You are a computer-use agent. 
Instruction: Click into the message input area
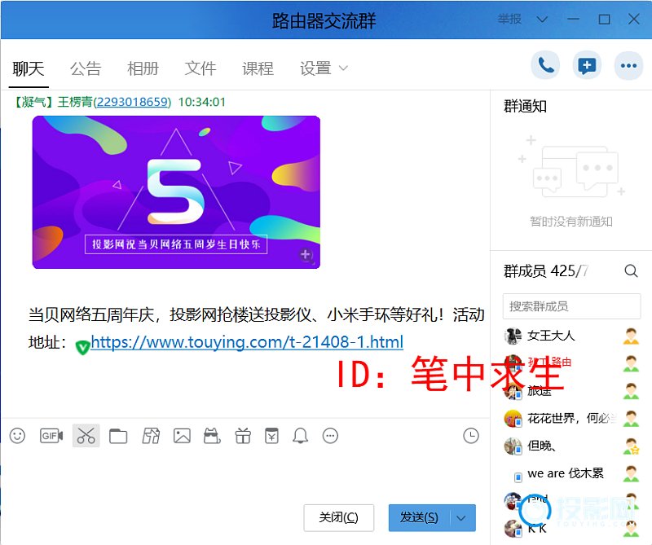(x=245, y=474)
